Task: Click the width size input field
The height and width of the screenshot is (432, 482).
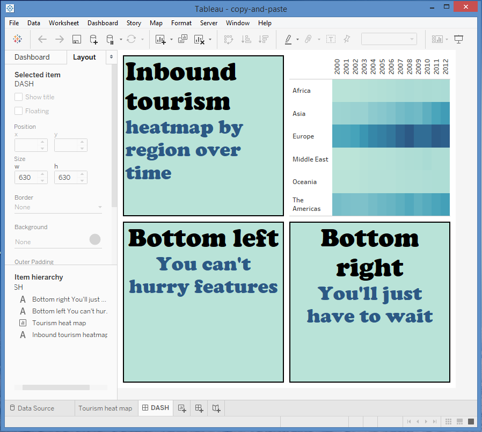Action: click(x=26, y=177)
